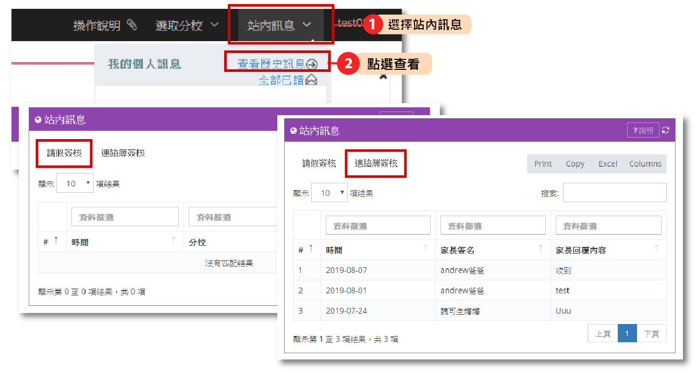Click the refresh icon in the purple header
The image size is (697, 373).
pos(665,130)
